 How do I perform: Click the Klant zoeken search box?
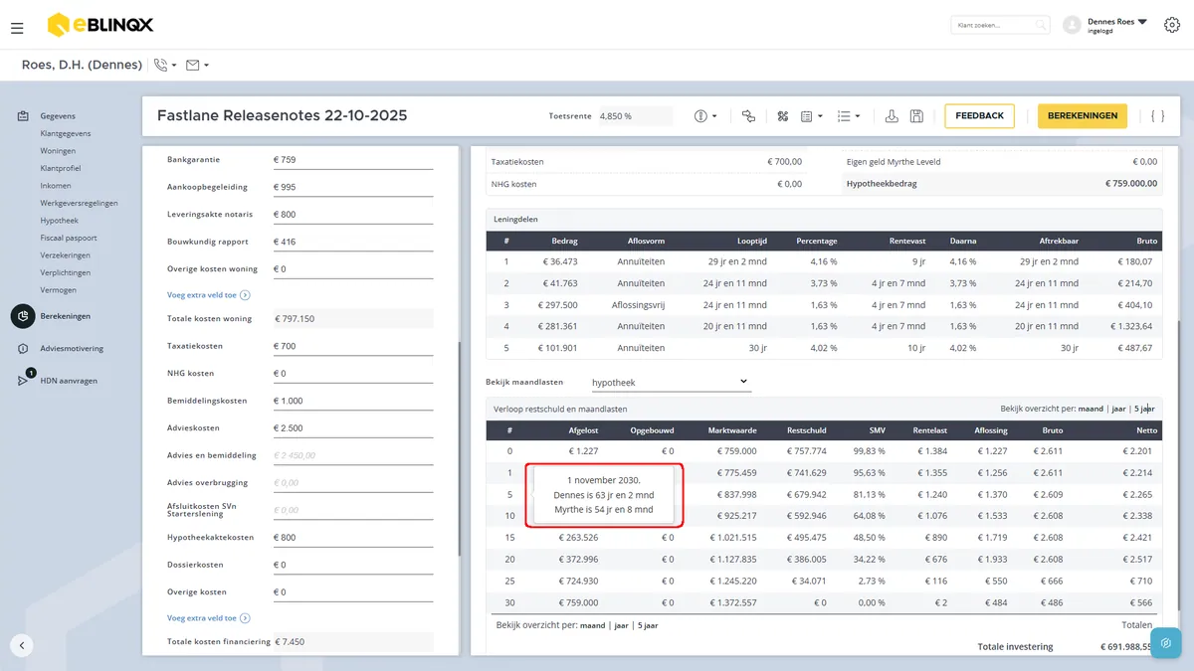pyautogui.click(x=1000, y=25)
